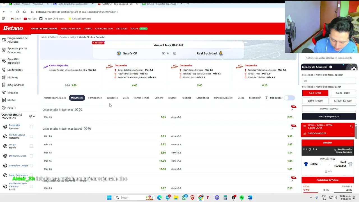The height and width of the screenshot is (202, 359).
Task: Open the apps grid icon in bookmarks bar
Action: click(x=4, y=19)
